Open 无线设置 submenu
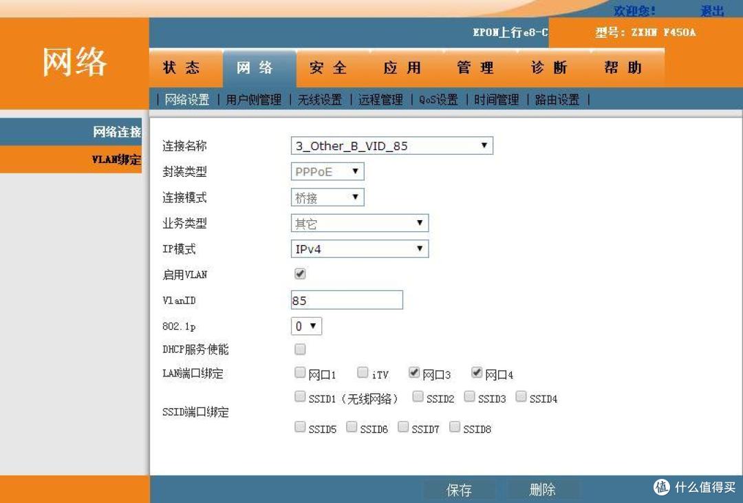Viewport: 743px width, 503px height. [320, 100]
